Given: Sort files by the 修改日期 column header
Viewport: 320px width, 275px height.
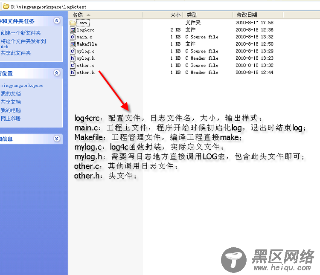Looking at the screenshot, I should 258,15.
